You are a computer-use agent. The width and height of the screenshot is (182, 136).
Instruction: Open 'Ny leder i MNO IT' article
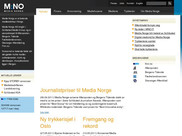tap(144, 29)
